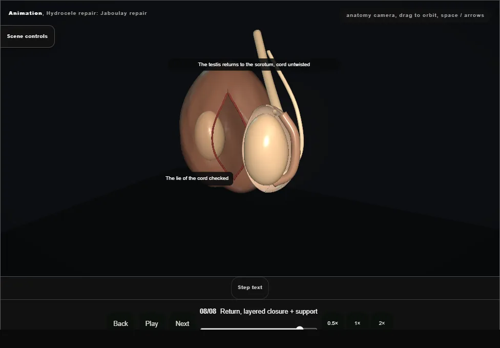
Task: Click the 'The lie of the cord checked' label
Action: (197, 178)
